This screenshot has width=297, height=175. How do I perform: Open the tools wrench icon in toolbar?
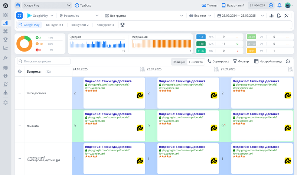[286, 16]
